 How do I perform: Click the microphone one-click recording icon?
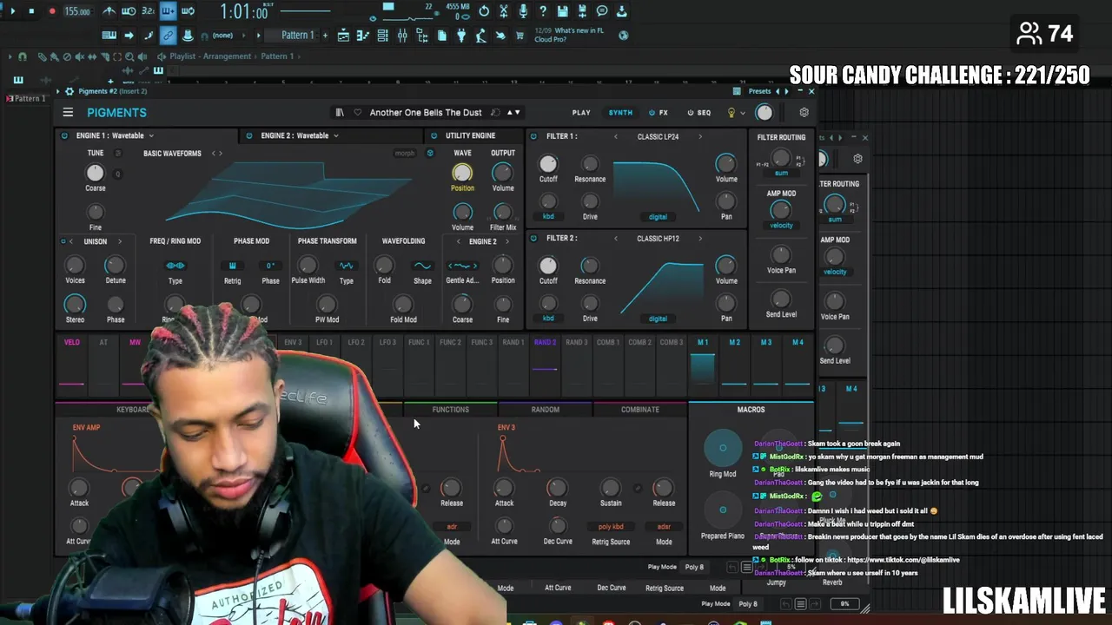point(523,11)
